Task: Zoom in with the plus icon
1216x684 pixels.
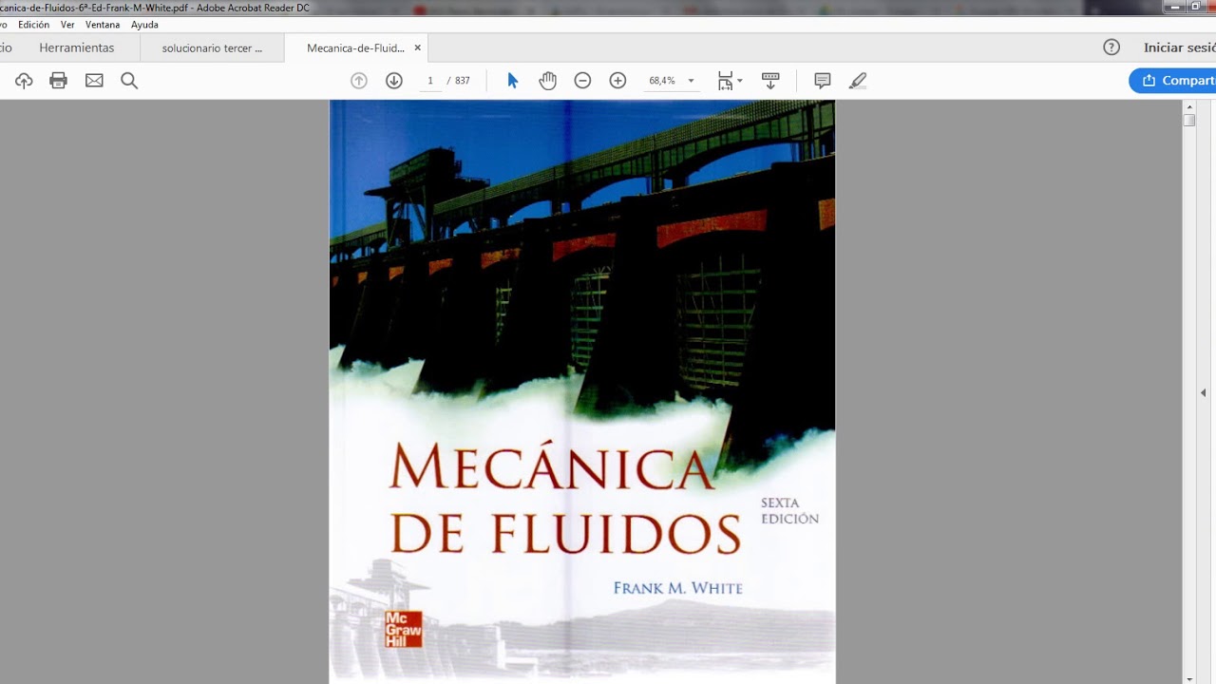Action: (617, 81)
